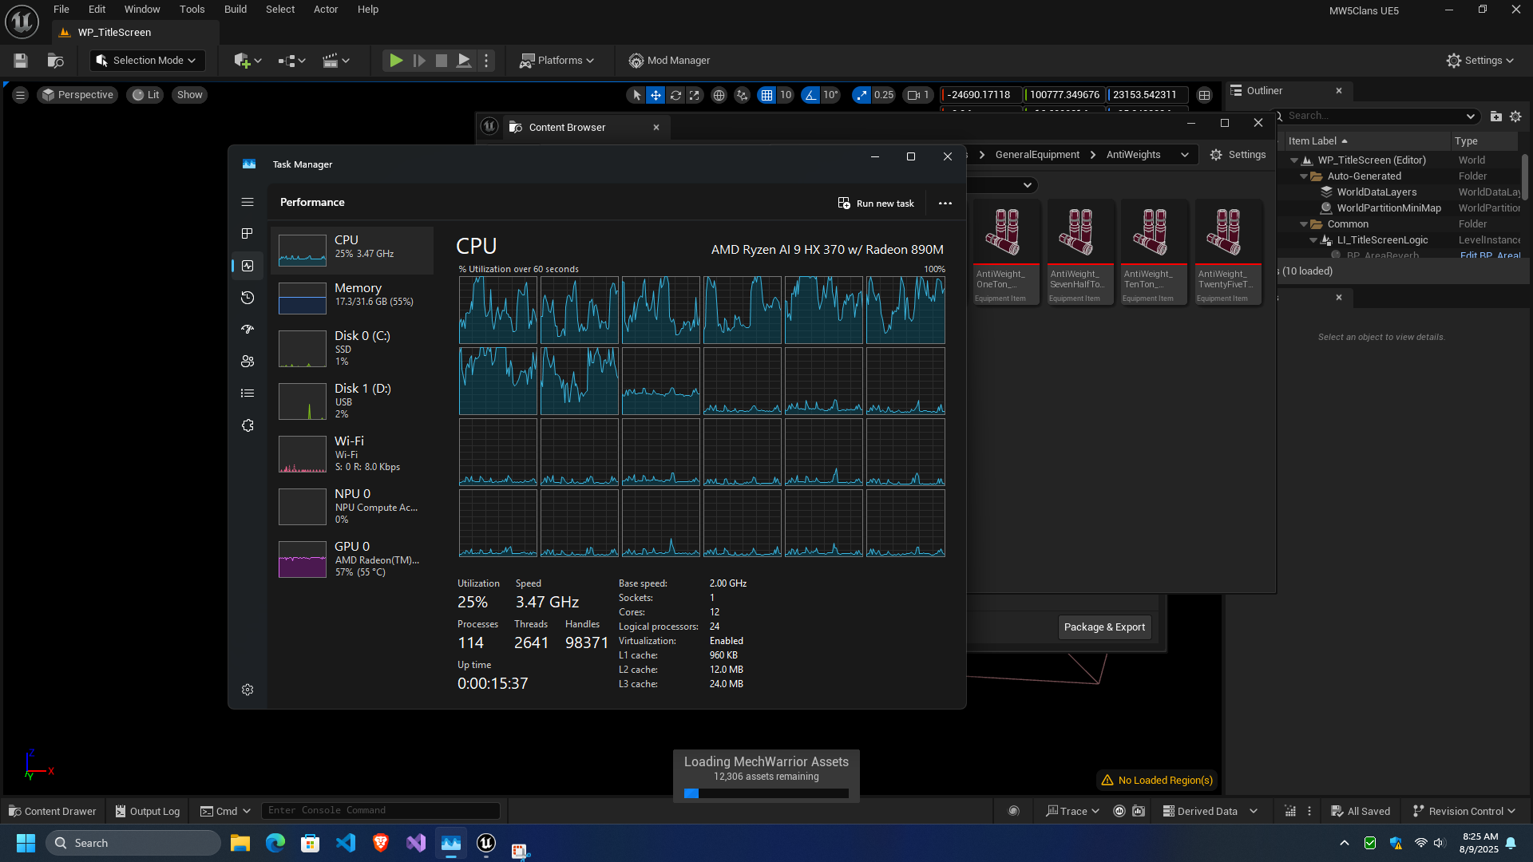Activate the Scale gizmo tool
This screenshot has width=1533, height=862.
click(695, 95)
